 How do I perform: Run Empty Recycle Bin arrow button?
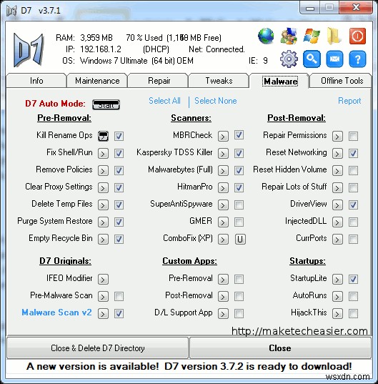(103, 240)
